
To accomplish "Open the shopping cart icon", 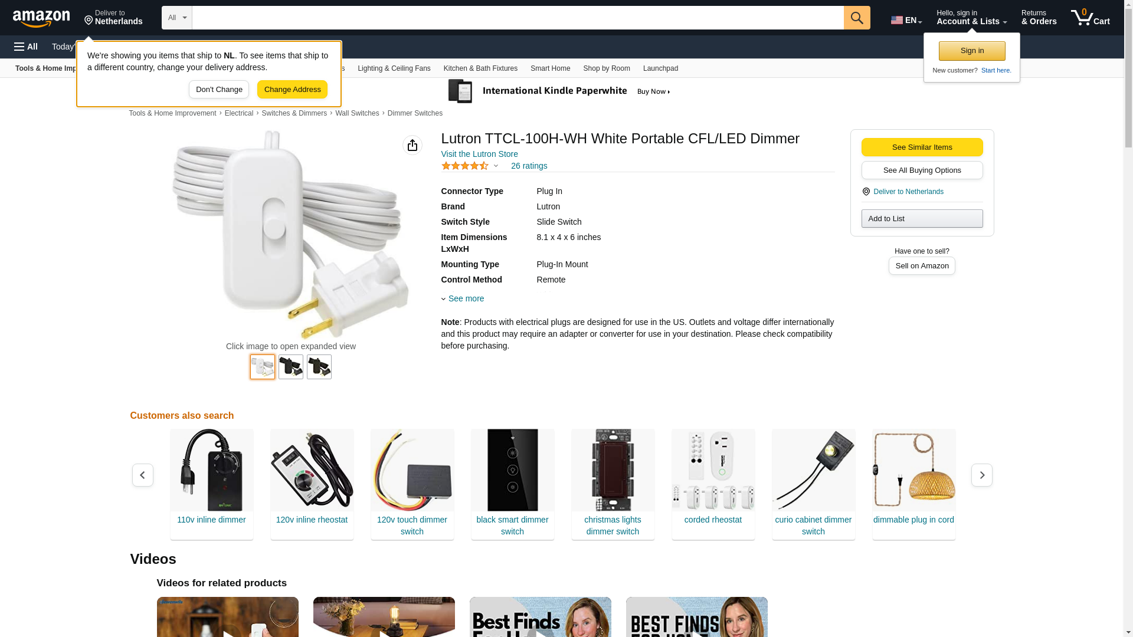I will tap(1091, 18).
